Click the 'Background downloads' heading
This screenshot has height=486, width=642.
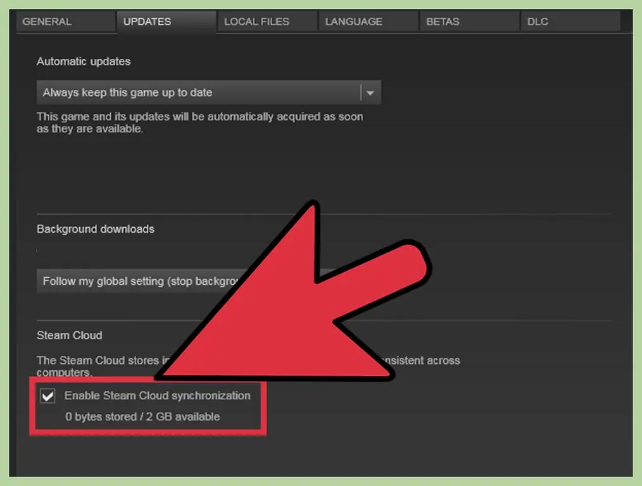(x=96, y=228)
